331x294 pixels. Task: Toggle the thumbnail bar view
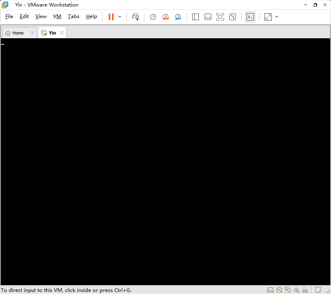coord(208,17)
